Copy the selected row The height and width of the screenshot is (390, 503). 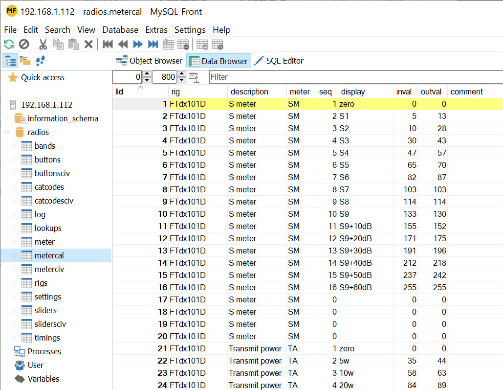pos(58,44)
